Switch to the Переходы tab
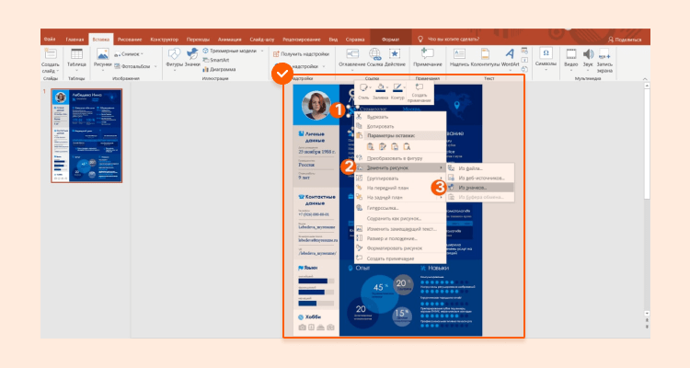Screen dimensions: 690x368 pos(198,40)
